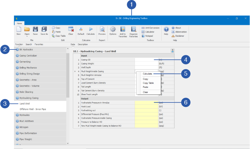
Task: Click the Save icon in ribbon
Action: pyautogui.click(x=35, y=29)
